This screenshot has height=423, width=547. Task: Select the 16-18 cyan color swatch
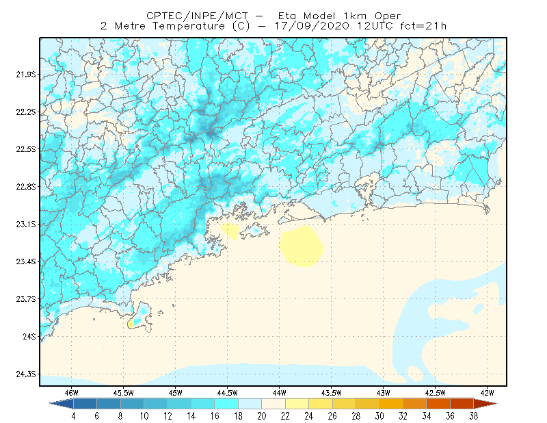point(226,404)
